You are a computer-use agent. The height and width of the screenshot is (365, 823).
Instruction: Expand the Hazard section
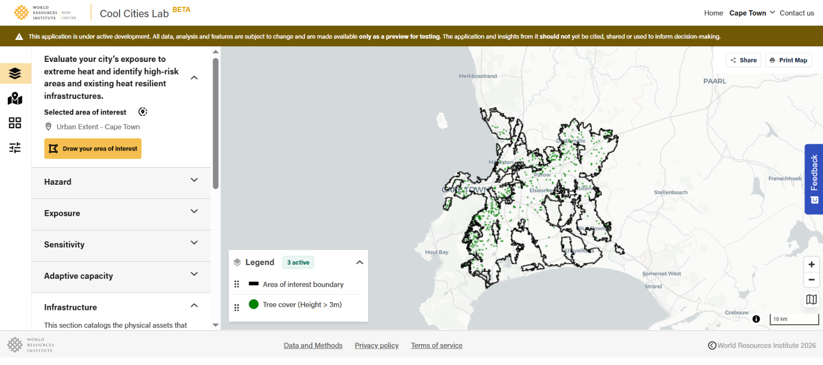194,180
